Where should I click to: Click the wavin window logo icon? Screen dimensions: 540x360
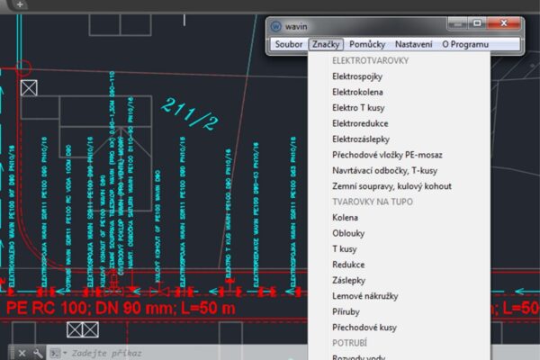click(x=276, y=26)
